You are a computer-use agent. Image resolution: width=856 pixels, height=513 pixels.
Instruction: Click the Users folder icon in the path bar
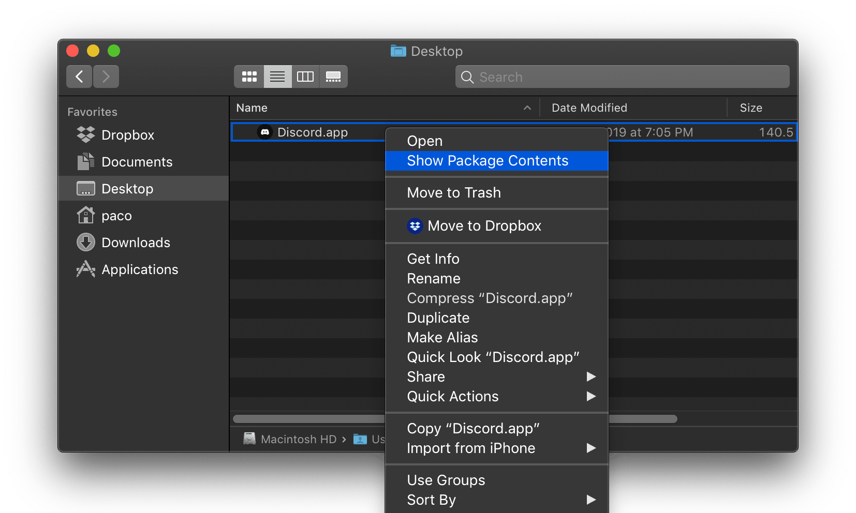(360, 439)
